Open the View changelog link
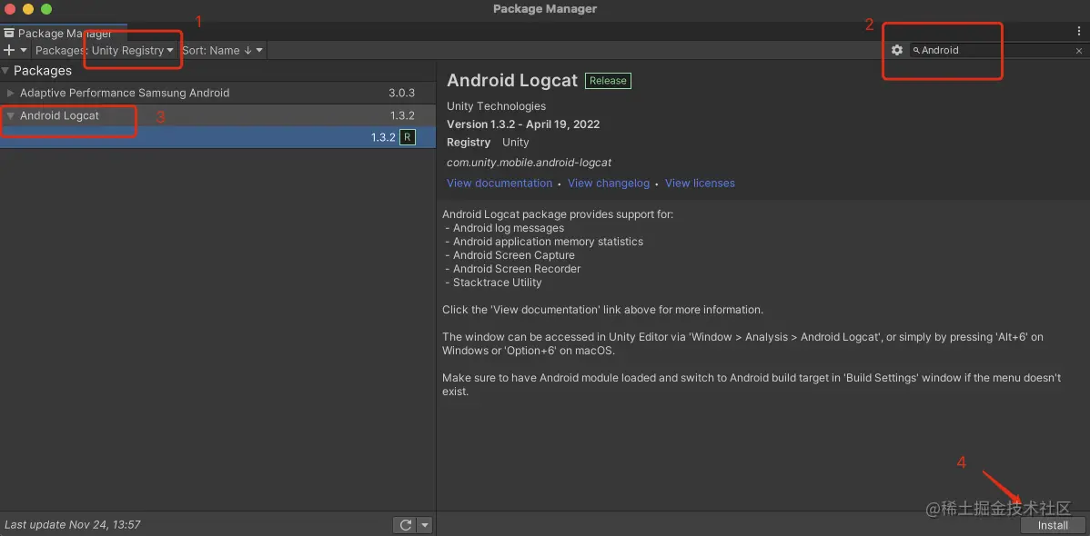This screenshot has width=1090, height=536. 609,184
